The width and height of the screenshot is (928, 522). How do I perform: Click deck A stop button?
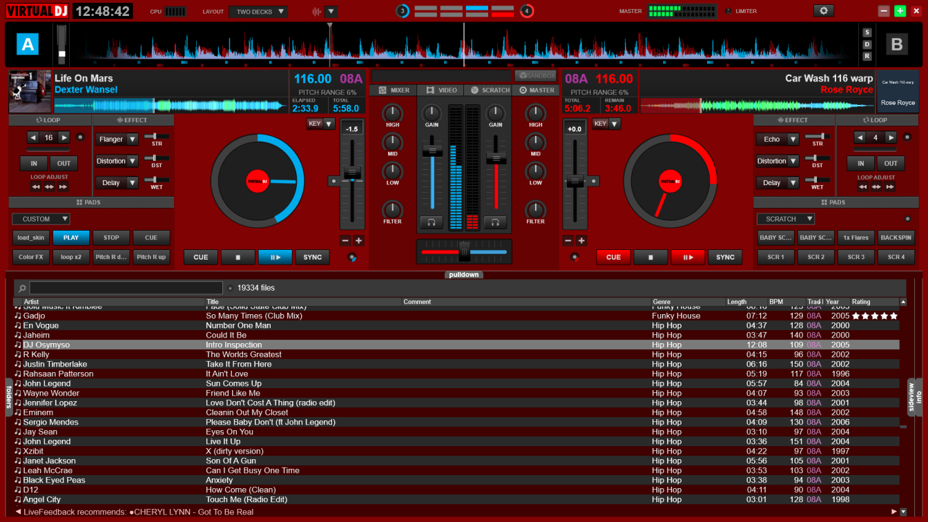[238, 257]
